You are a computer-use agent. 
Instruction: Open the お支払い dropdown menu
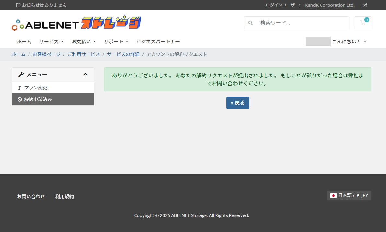(84, 41)
